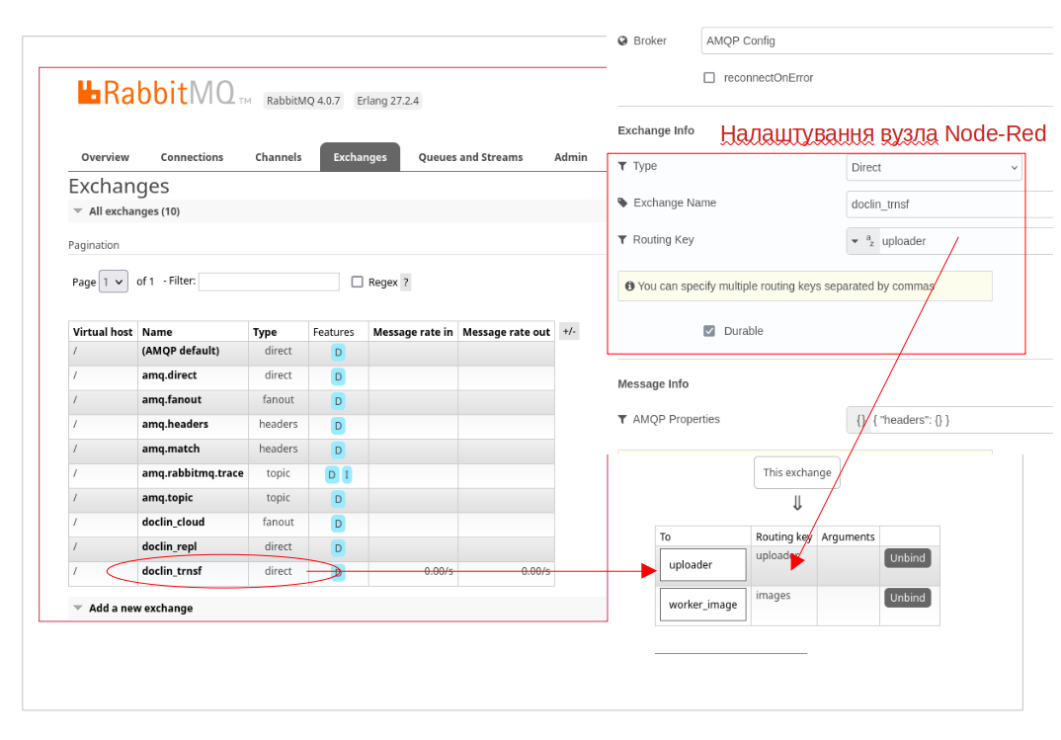Click the Broker globe icon

pyautogui.click(x=622, y=41)
